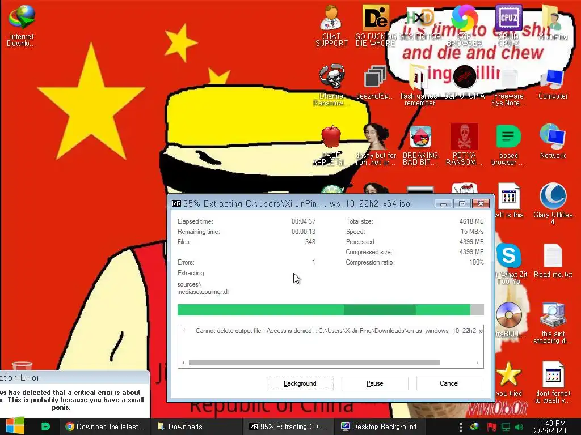Image resolution: width=581 pixels, height=435 pixels.
Task: Open the you tried star icon
Action: [509, 379]
